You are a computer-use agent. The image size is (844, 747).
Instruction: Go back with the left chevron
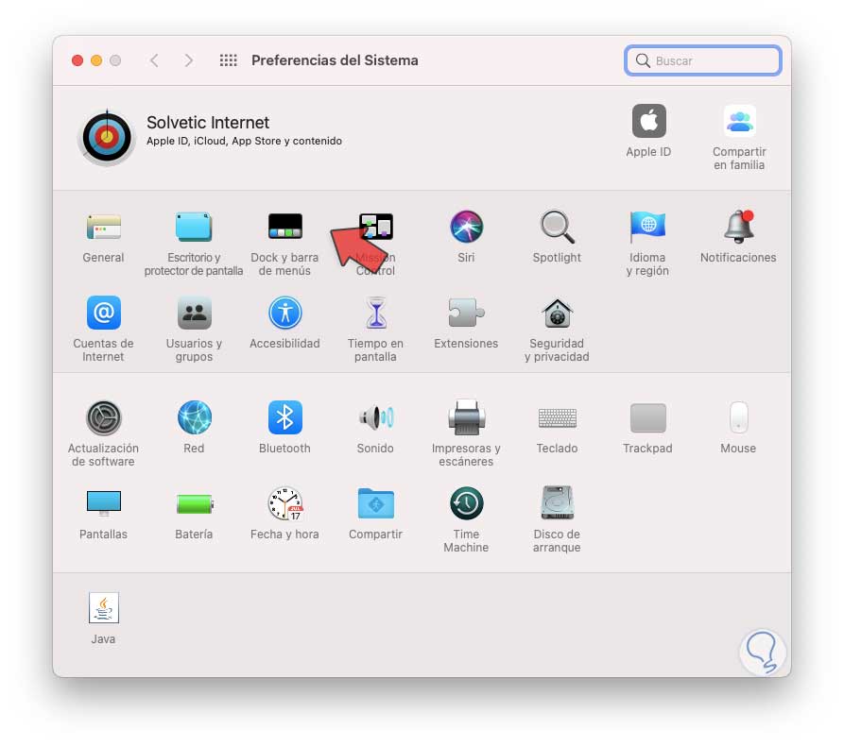154,60
